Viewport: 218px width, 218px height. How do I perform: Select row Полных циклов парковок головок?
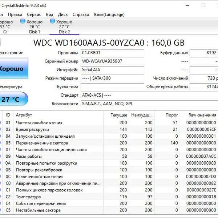pos(109,190)
